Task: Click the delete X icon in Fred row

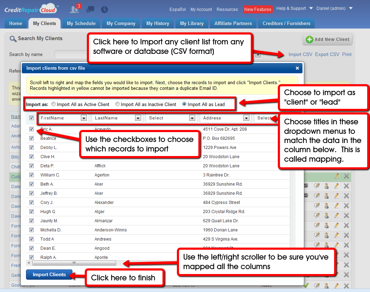Action: click(x=346, y=265)
